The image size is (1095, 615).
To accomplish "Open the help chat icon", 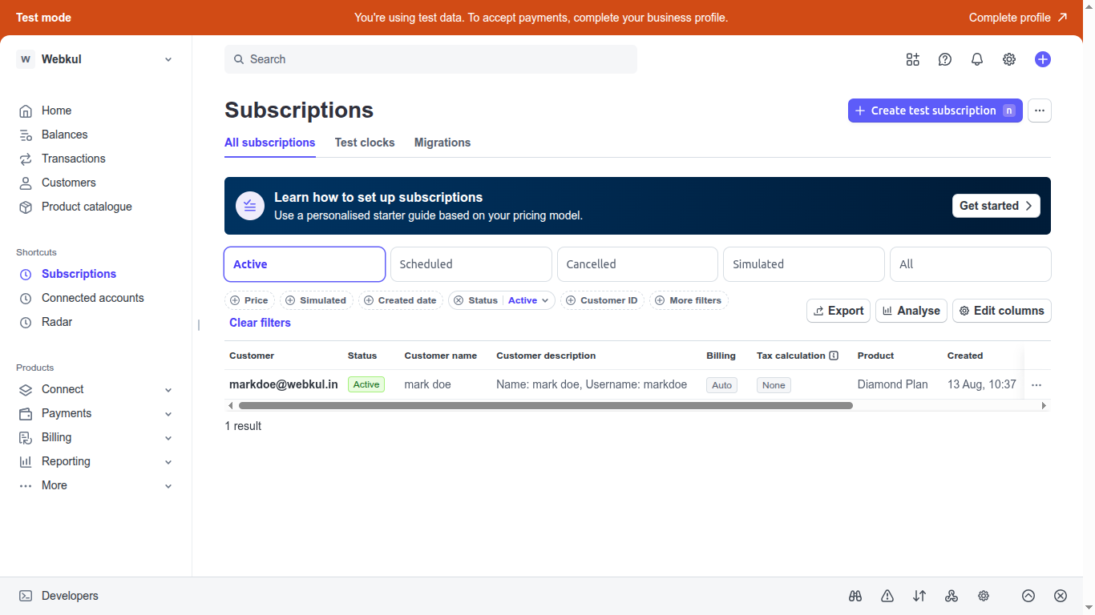I will [944, 58].
